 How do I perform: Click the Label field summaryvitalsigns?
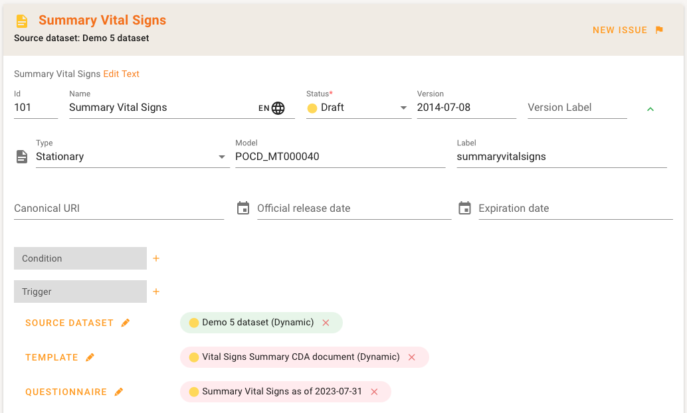click(x=561, y=157)
